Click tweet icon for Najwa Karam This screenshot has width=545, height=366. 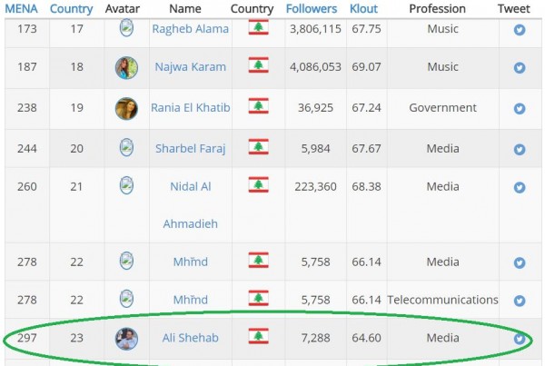520,67
